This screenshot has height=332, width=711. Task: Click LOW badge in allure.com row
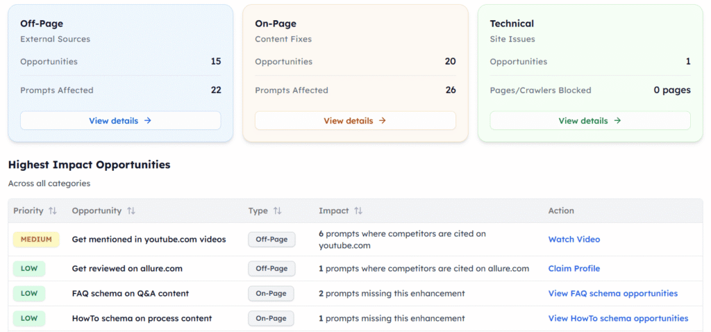29,269
